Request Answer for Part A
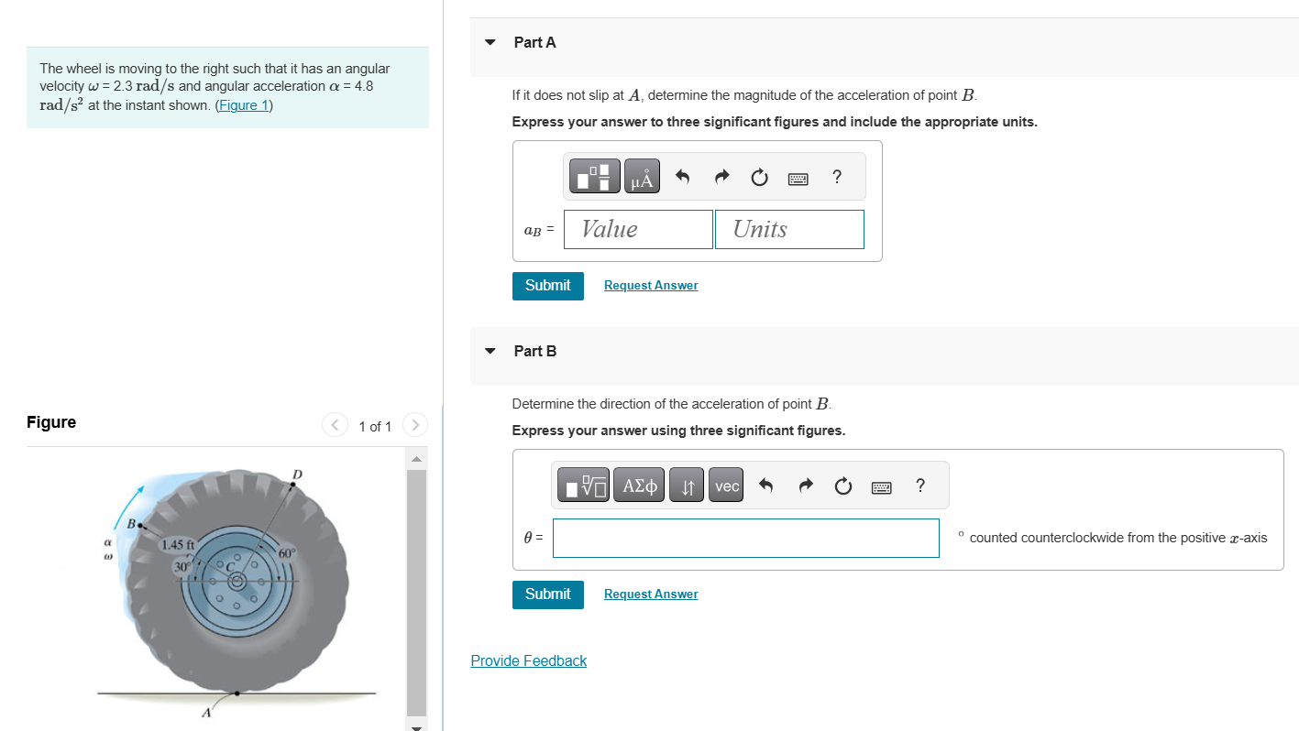This screenshot has width=1299, height=731. [651, 286]
